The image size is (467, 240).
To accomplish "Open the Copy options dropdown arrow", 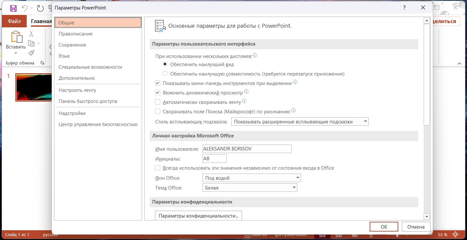I will click(x=38, y=43).
